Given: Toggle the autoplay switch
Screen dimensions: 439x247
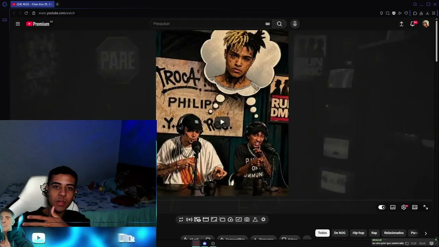Looking at the screenshot, I should [x=382, y=207].
